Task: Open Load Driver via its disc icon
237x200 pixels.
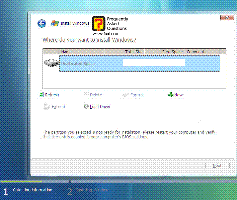Action: (x=86, y=107)
